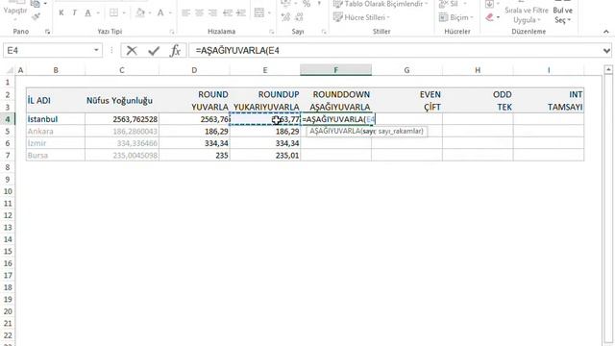Open Hücre Stilleri dropdown

361,17
